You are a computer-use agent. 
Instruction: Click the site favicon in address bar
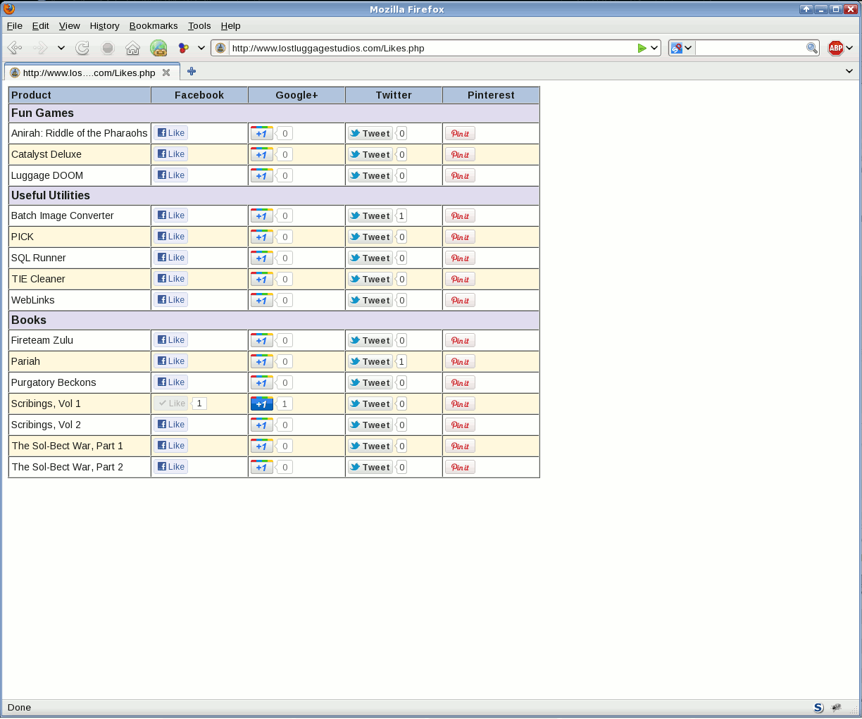(x=221, y=48)
